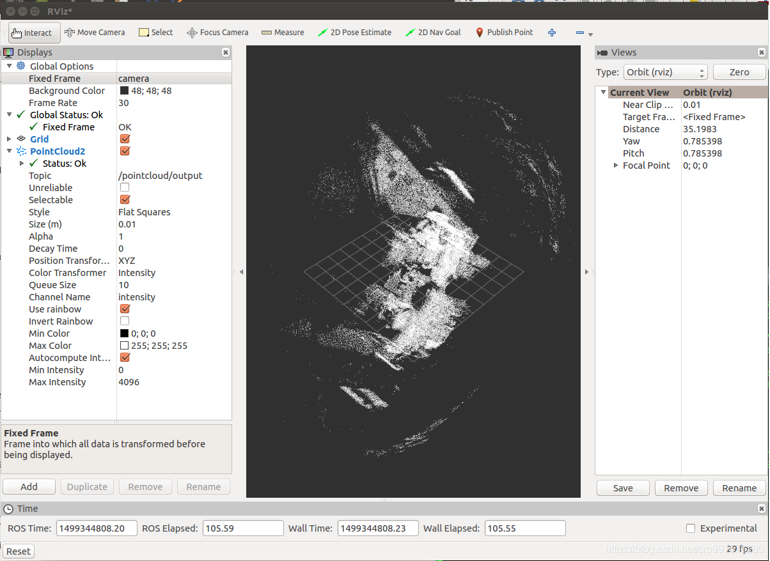Image resolution: width=770 pixels, height=561 pixels.
Task: Collapse the PointCloud2 display tree
Action: pos(9,151)
